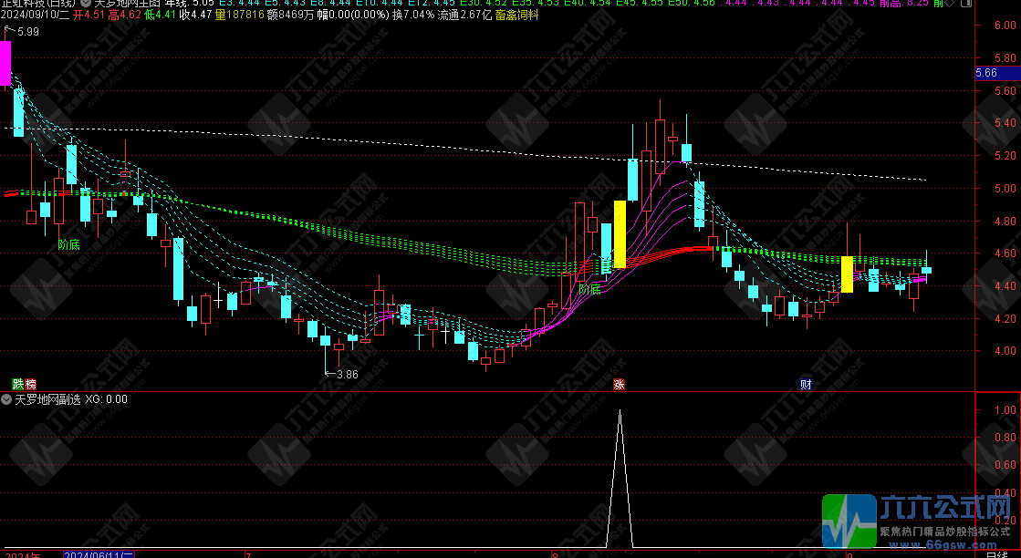Screen dimensions: 1021x558
Task: Click the magenta candlestick at chart start
Action: (x=5, y=62)
